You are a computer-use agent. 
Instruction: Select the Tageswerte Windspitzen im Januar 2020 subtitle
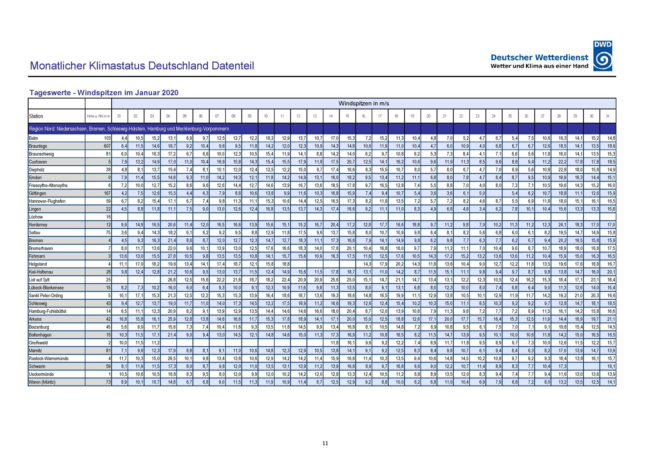(104, 93)
